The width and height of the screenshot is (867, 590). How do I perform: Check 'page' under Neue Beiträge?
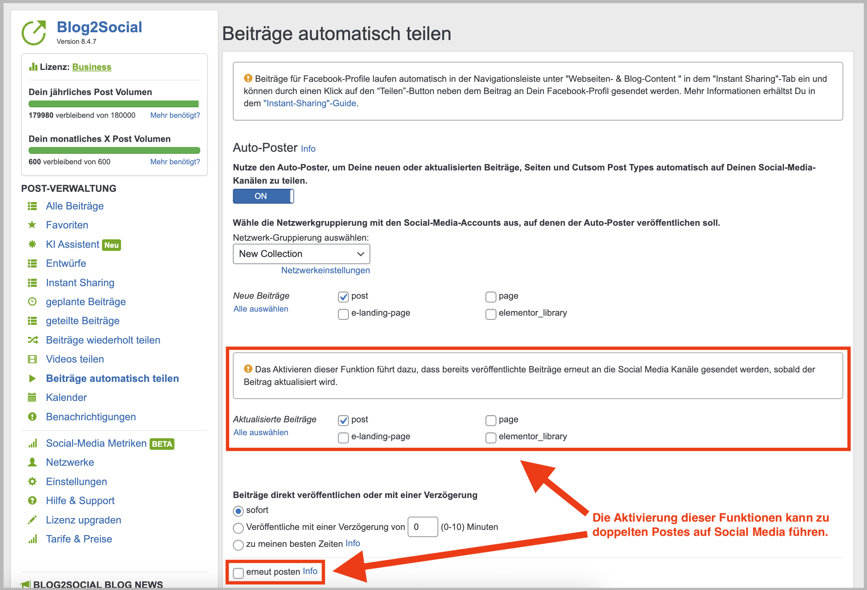click(x=491, y=297)
